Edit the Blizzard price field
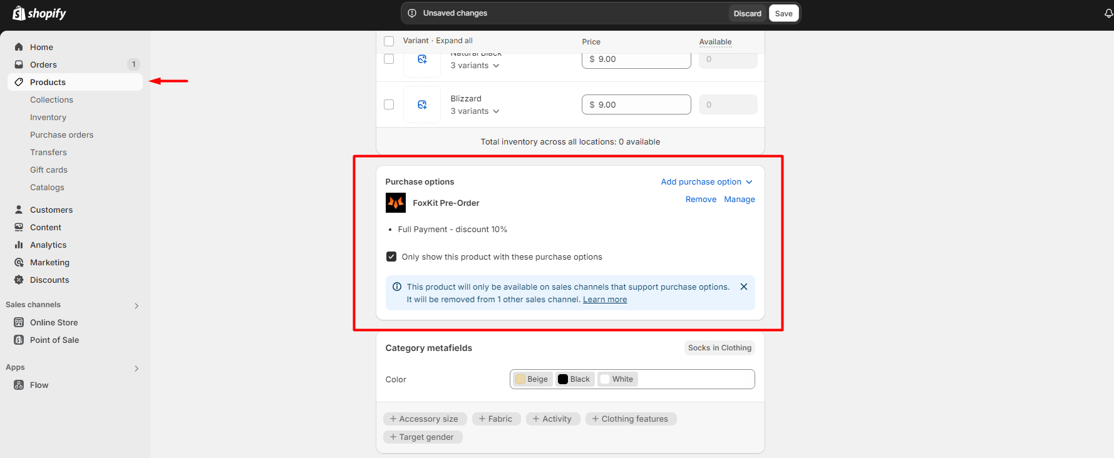Viewport: 1114px width, 458px height. coord(636,104)
